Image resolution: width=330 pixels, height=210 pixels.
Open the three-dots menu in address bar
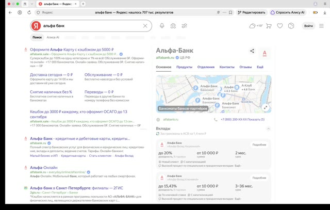coord(225,12)
